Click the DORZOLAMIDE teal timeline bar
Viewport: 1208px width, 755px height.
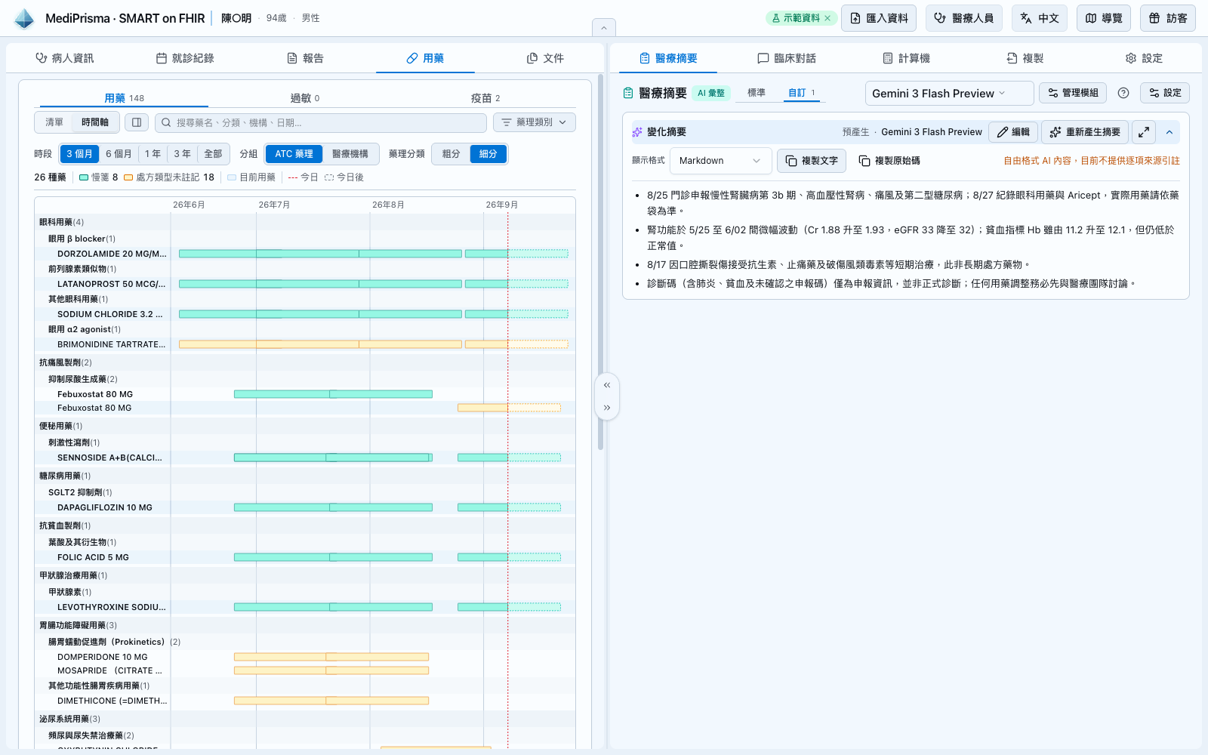(x=320, y=254)
